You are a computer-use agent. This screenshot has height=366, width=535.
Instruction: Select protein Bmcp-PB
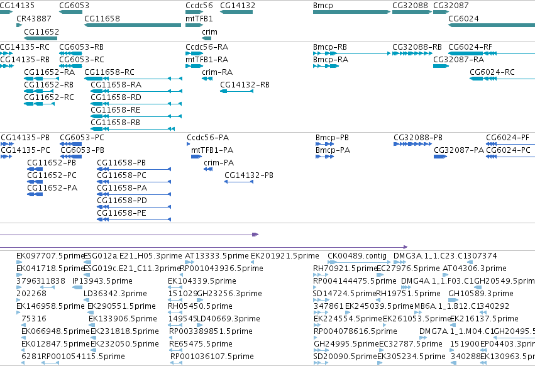coord(325,144)
